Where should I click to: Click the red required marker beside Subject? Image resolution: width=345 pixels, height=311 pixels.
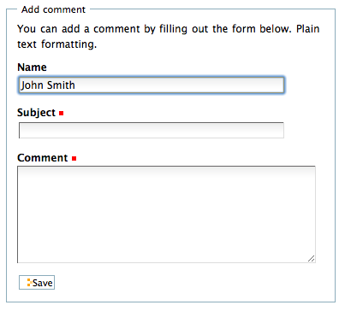click(x=61, y=114)
